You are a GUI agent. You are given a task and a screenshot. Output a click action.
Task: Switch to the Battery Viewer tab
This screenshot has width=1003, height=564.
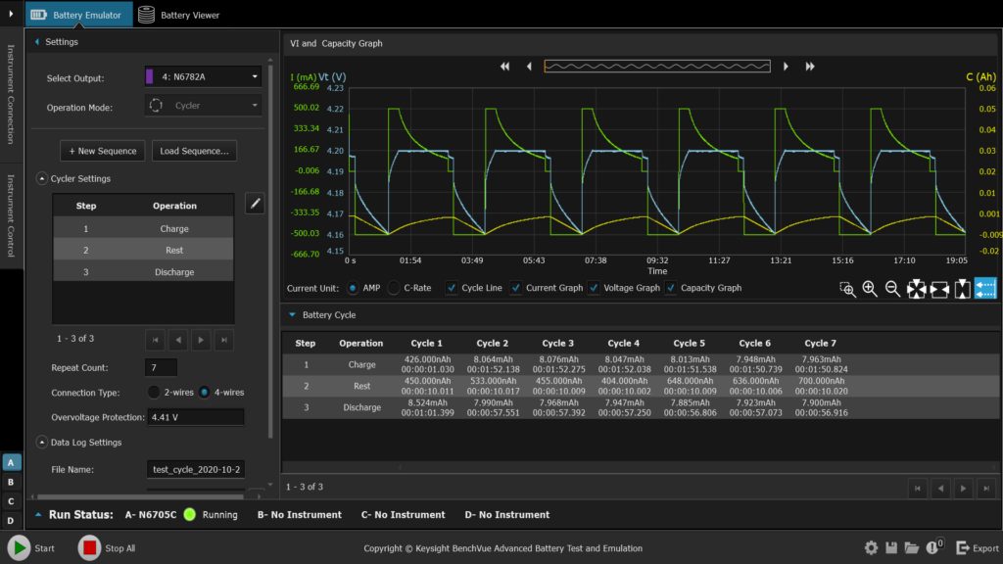point(179,14)
